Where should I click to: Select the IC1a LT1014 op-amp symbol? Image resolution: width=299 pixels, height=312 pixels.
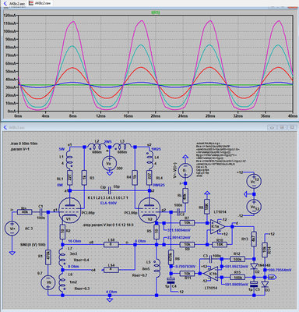tap(217, 227)
